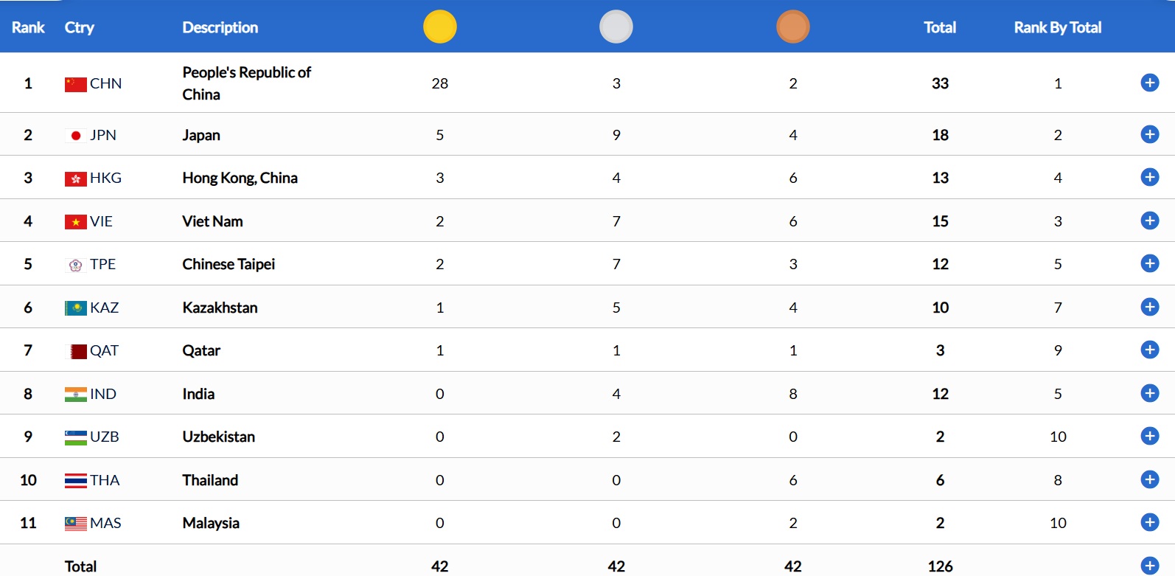This screenshot has width=1175, height=576.
Task: Expand the People's Republic of China row
Action: pyautogui.click(x=1149, y=83)
